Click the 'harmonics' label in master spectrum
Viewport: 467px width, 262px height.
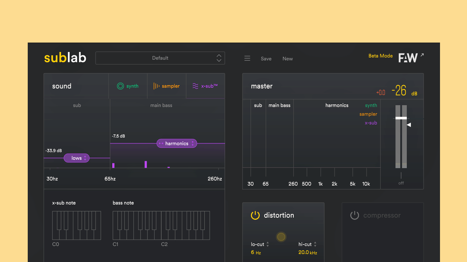coord(337,105)
